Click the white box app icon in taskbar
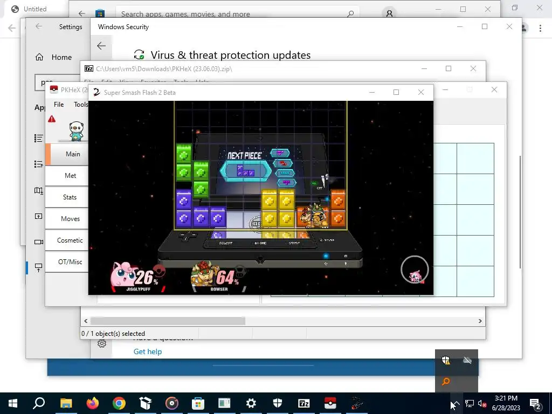 point(146,403)
